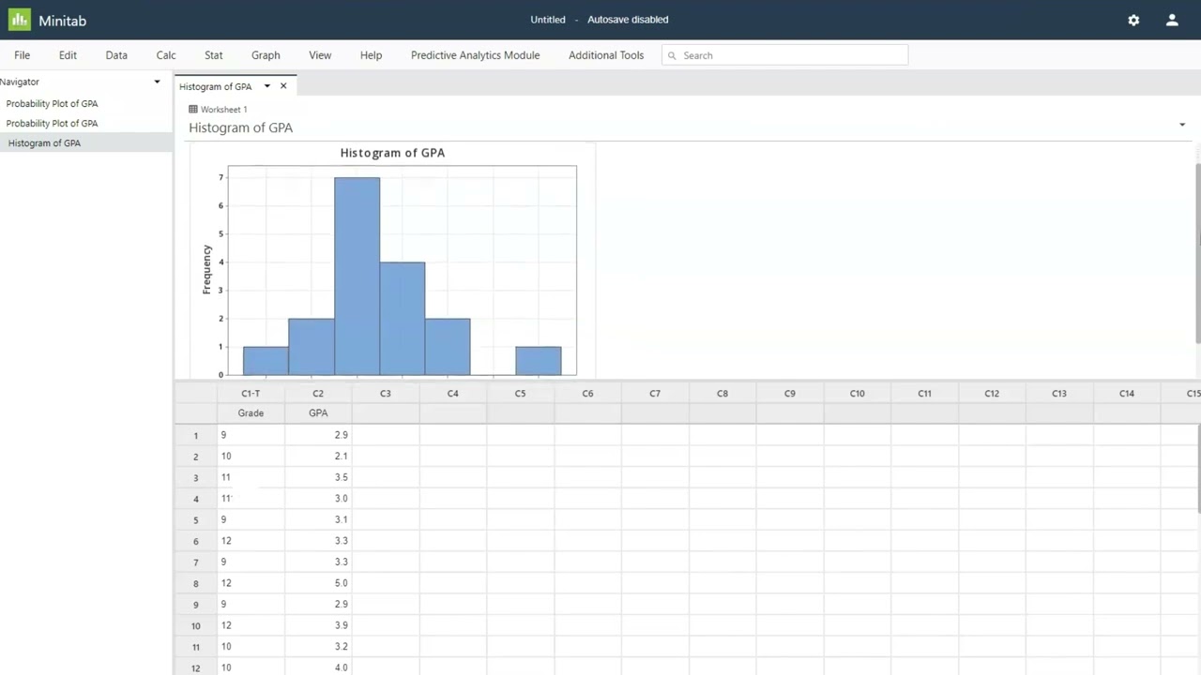Click the Untitled project title

(x=548, y=20)
